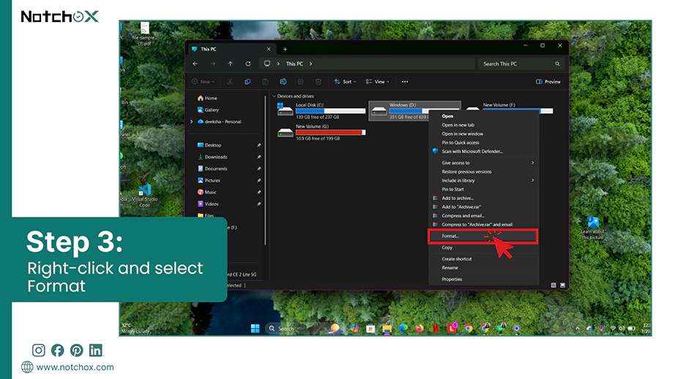Click the This PC breadcrumb

(294, 64)
